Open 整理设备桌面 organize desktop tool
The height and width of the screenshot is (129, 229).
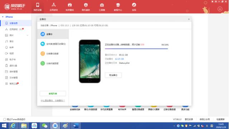[138, 108]
